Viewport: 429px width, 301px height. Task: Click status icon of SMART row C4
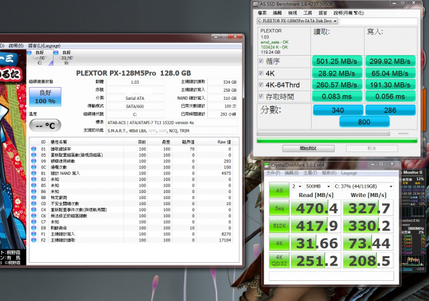(34, 210)
